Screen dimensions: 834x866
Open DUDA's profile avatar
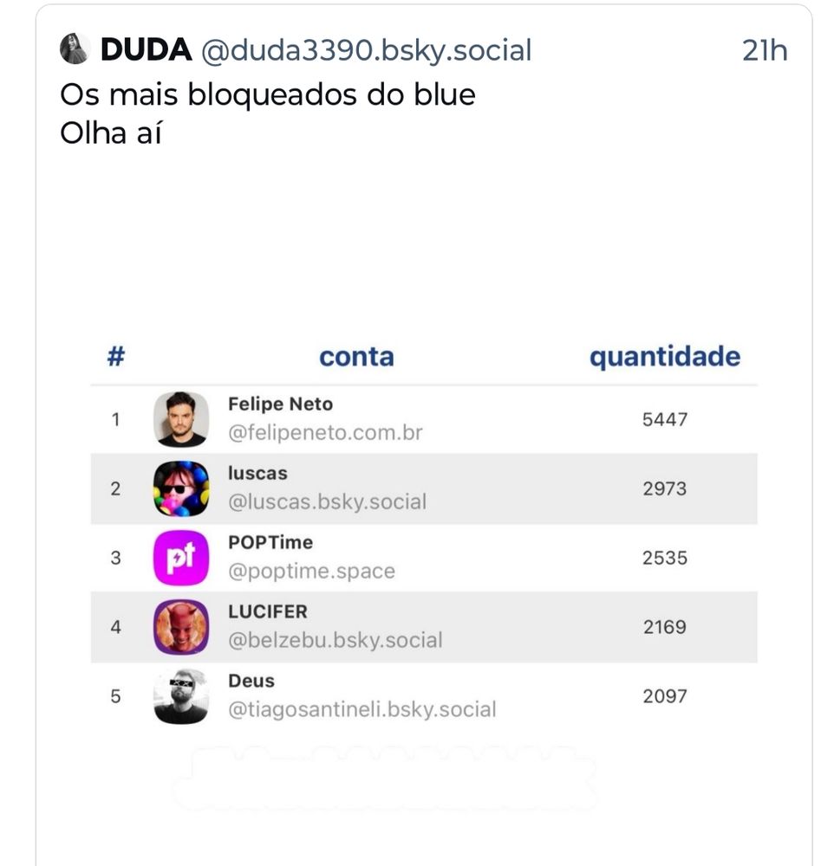pos(75,48)
